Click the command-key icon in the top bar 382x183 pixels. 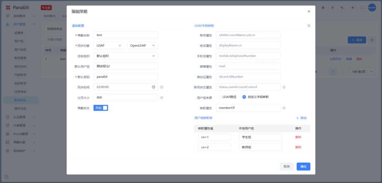[323, 7]
